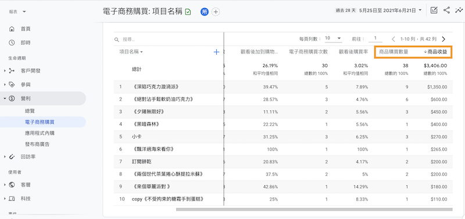Go to the previous page arrow
Viewport: 465px width, 219px height.
click(394, 39)
